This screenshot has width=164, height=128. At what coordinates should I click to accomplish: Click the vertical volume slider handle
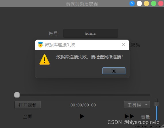click(x=157, y=104)
